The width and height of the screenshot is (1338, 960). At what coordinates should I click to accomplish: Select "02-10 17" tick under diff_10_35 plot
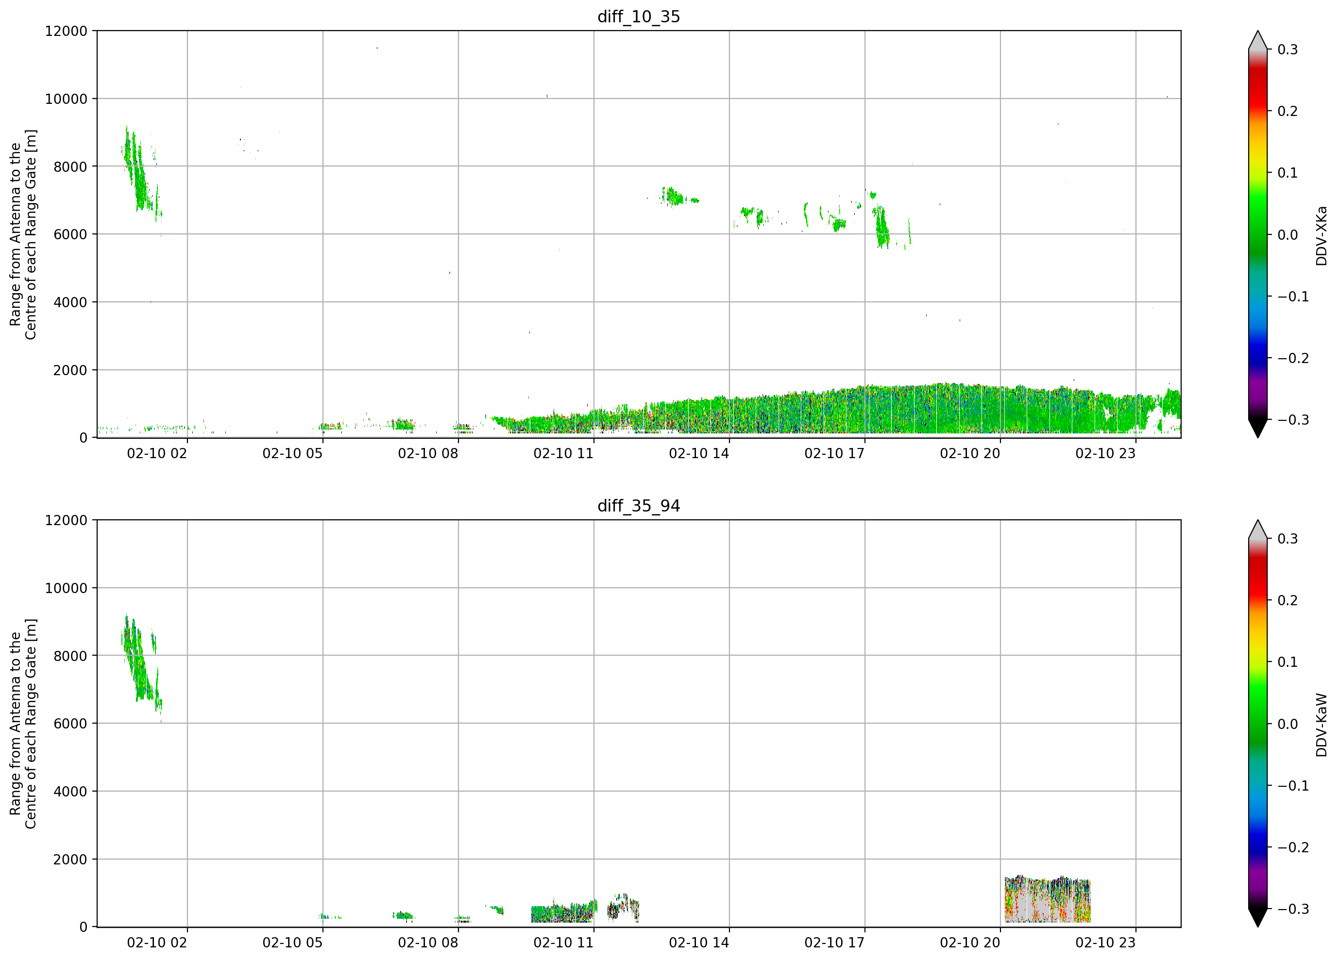pos(834,453)
